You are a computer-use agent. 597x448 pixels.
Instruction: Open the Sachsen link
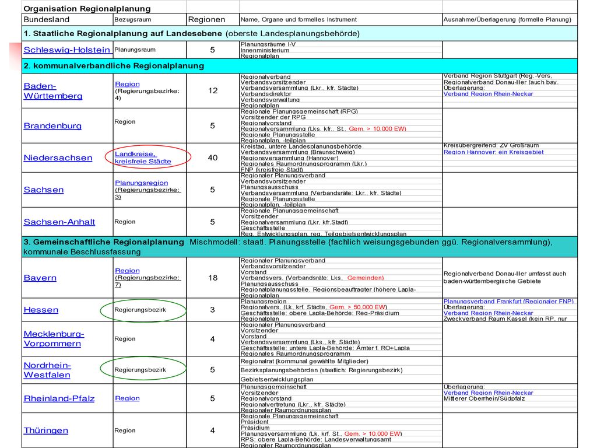[x=43, y=190]
